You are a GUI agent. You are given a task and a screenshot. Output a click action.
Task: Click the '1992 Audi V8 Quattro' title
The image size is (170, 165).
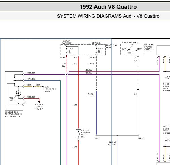click(108, 7)
